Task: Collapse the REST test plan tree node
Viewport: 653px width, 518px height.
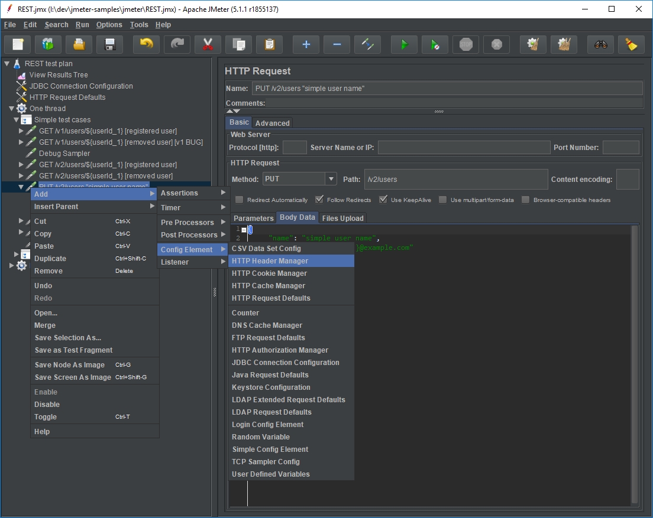Action: pyautogui.click(x=7, y=64)
